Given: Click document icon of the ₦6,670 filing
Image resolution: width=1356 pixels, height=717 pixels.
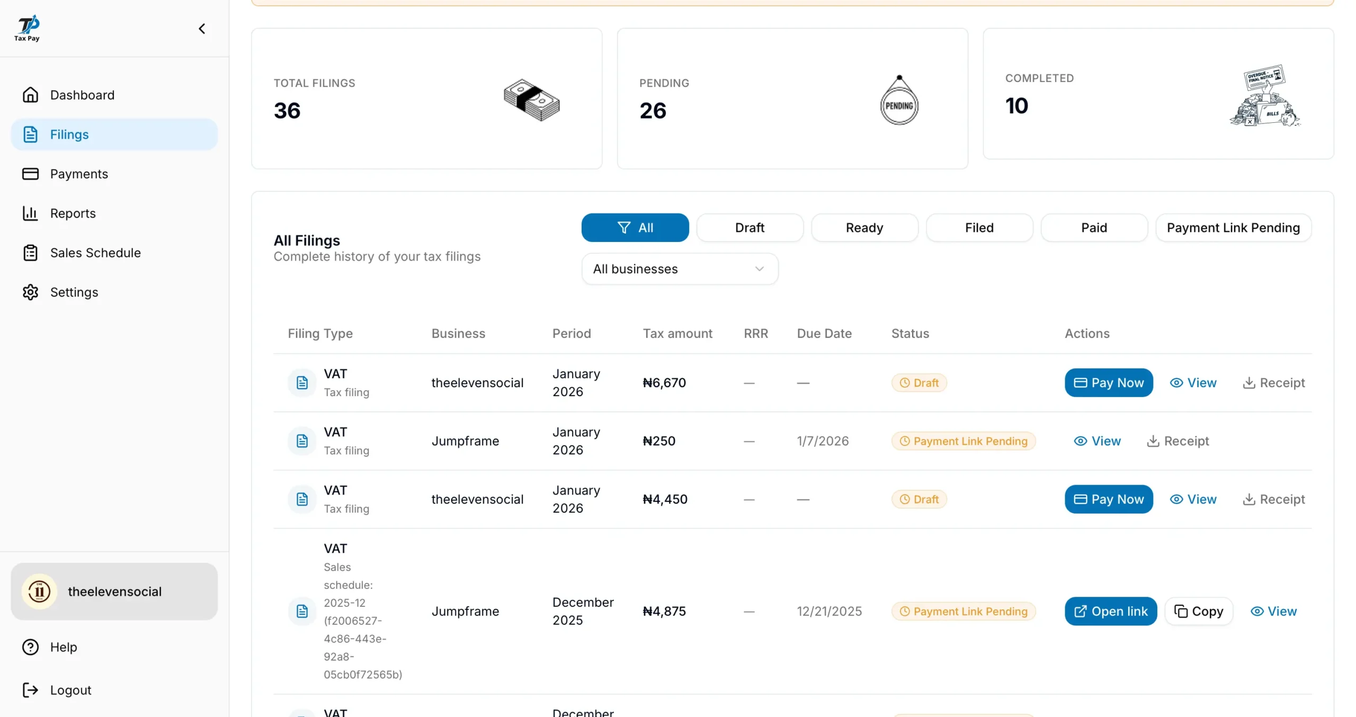Looking at the screenshot, I should tap(302, 383).
